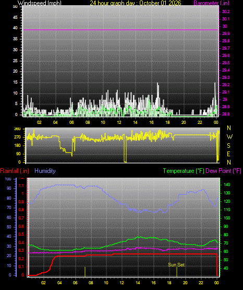
Task: Click the sunset dotted marker below "Sun Set"
Action: click(177, 272)
